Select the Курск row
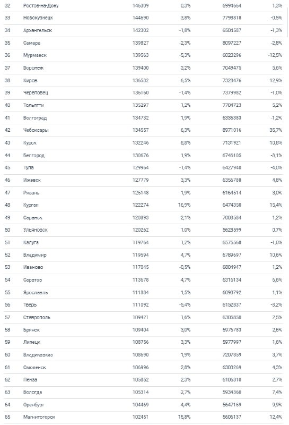The width and height of the screenshot is (289, 425). pyautogui.click(x=143, y=142)
